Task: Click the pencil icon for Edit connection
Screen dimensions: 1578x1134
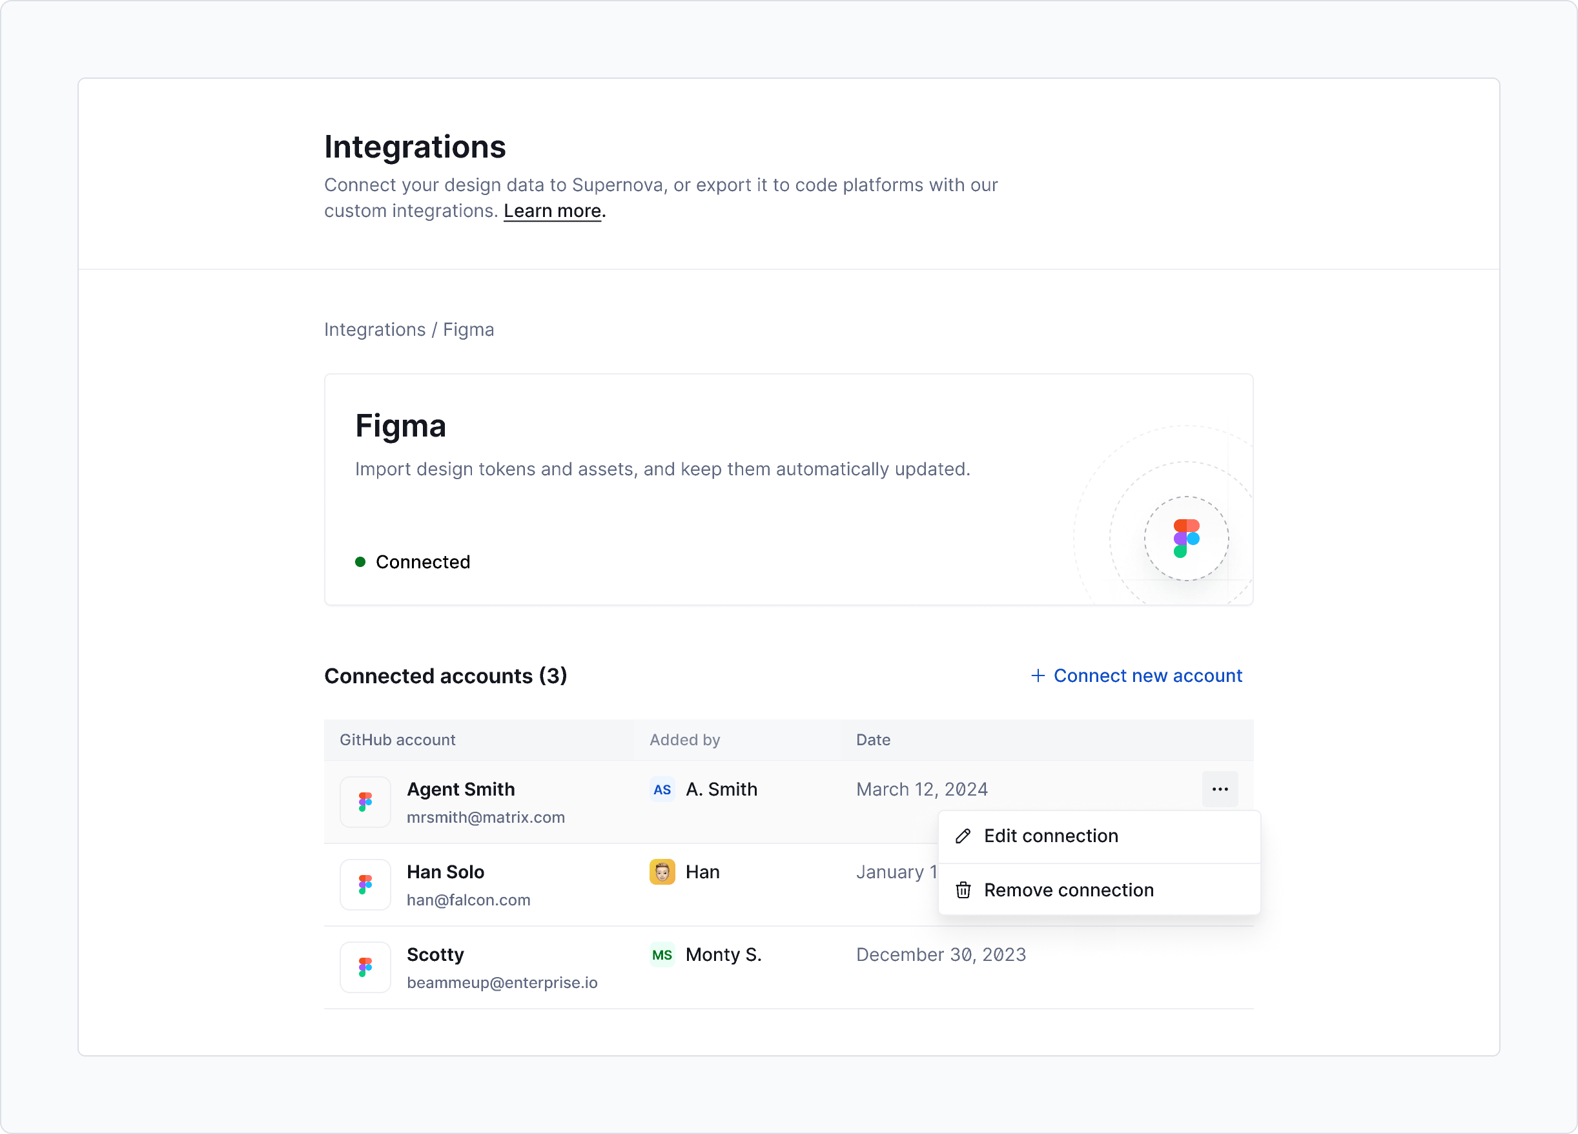Action: point(963,835)
